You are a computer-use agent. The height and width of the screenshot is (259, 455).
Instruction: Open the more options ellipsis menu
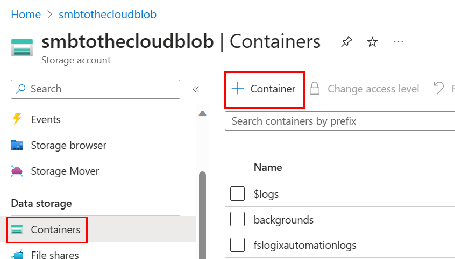click(x=398, y=41)
